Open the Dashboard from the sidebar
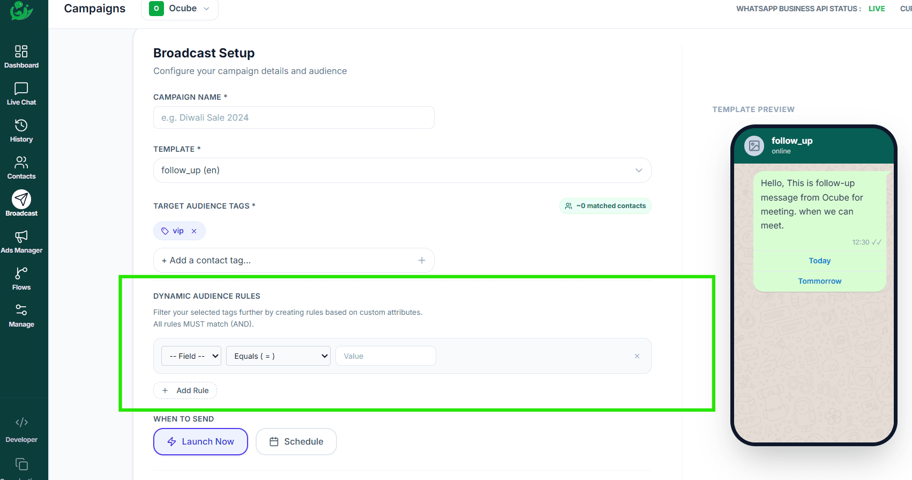Image resolution: width=912 pixels, height=480 pixels. (21, 57)
